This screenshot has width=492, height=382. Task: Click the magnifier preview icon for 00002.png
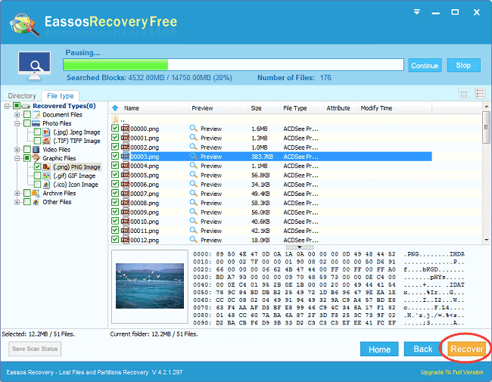coord(194,147)
